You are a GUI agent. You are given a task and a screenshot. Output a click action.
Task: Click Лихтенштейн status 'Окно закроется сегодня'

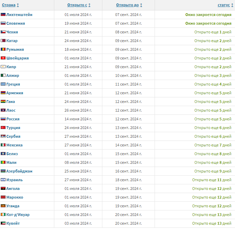[x=208, y=15]
